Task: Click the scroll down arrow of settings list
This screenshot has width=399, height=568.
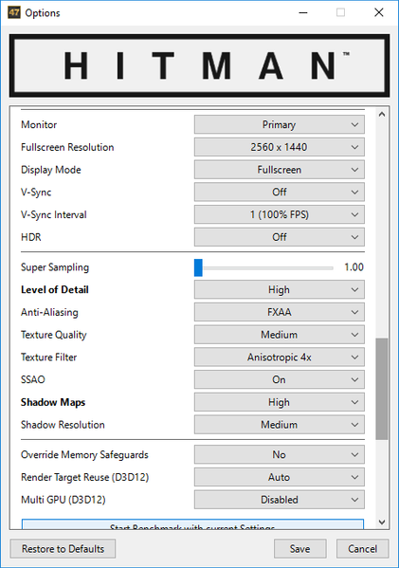Action: click(382, 522)
